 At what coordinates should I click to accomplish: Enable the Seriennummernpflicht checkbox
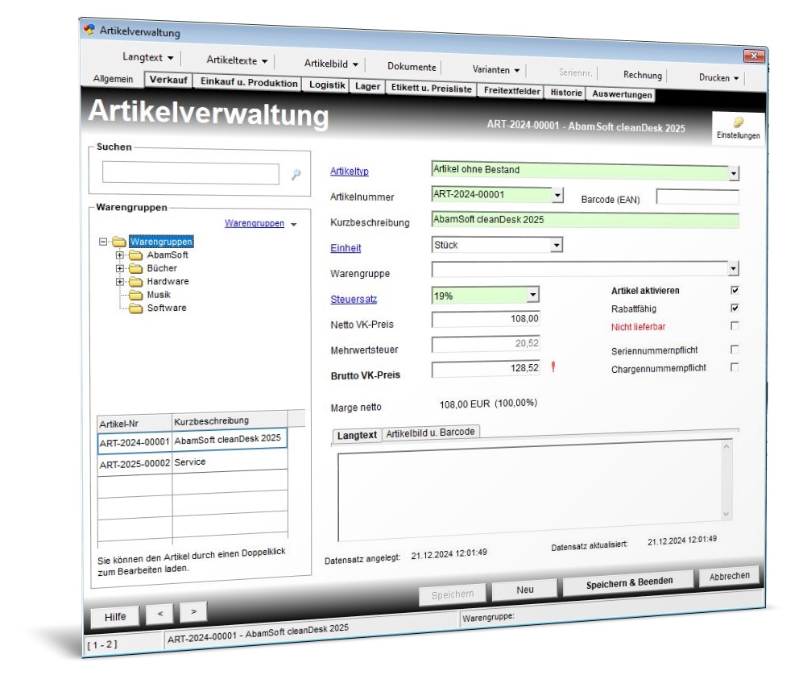click(735, 349)
